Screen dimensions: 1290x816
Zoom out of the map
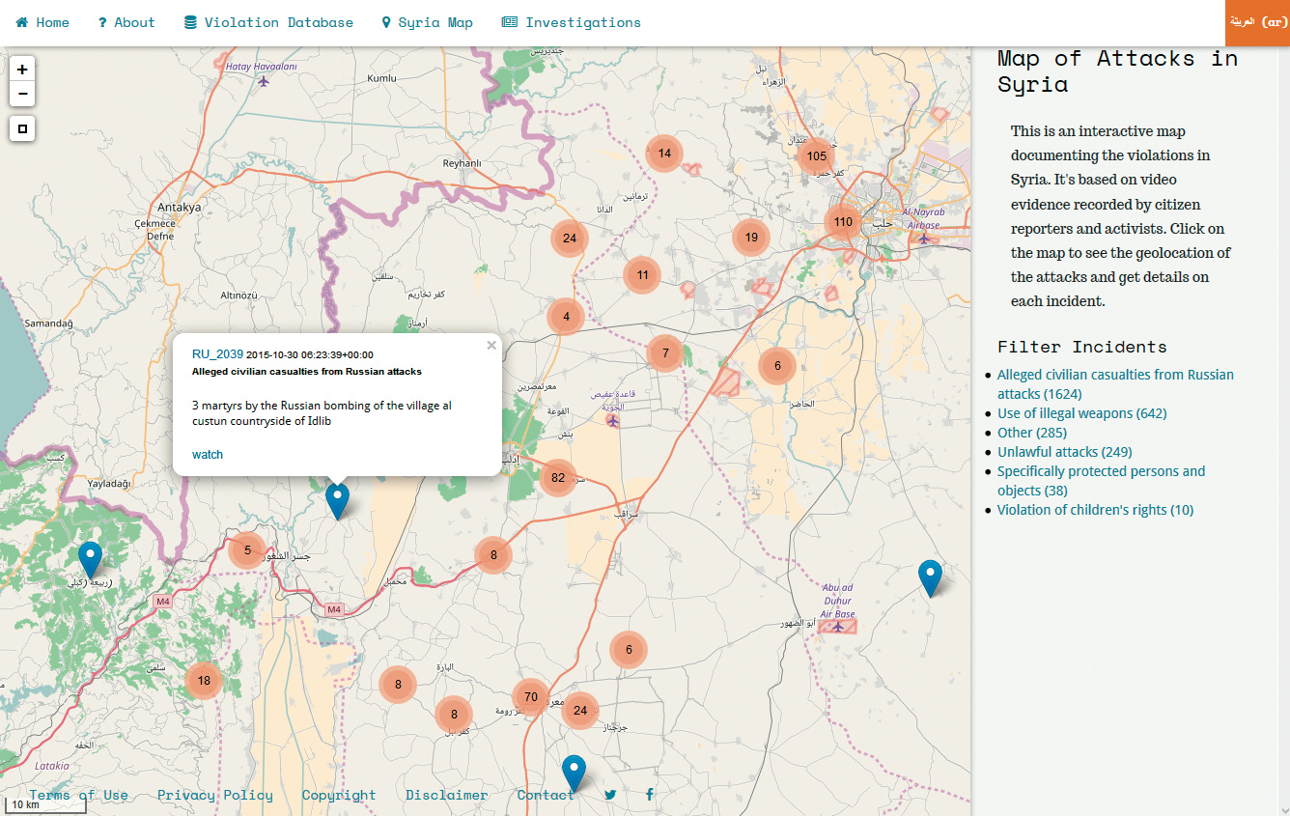coord(22,95)
